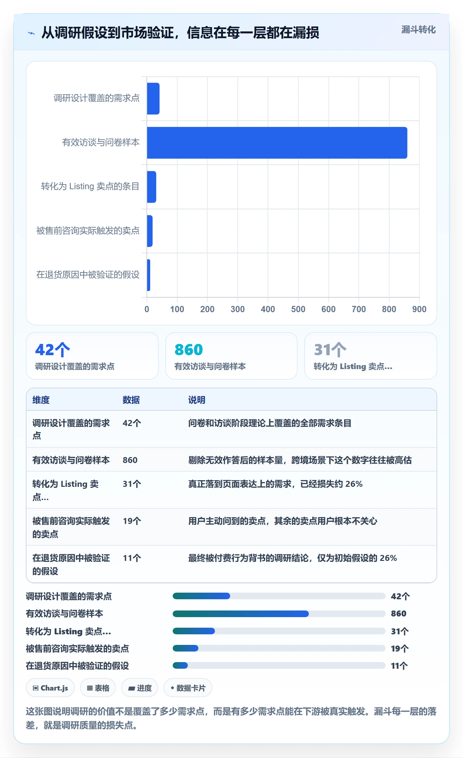Image resolution: width=463 pixels, height=758 pixels.
Task: Click the 19个 value in the table
Action: click(132, 521)
